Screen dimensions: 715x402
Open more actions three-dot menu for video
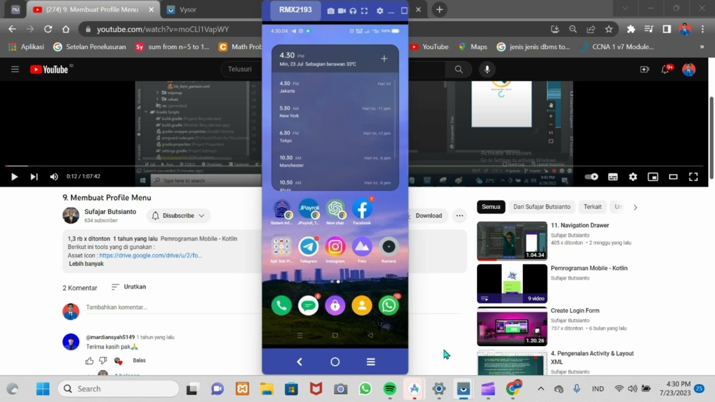[459, 216]
